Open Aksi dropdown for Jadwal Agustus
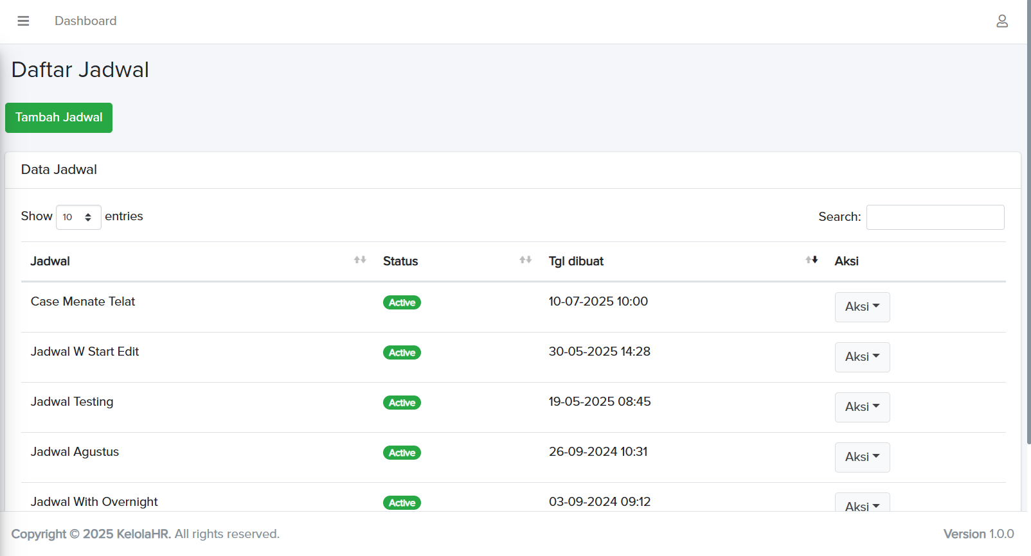The width and height of the screenshot is (1031, 556). tap(862, 457)
